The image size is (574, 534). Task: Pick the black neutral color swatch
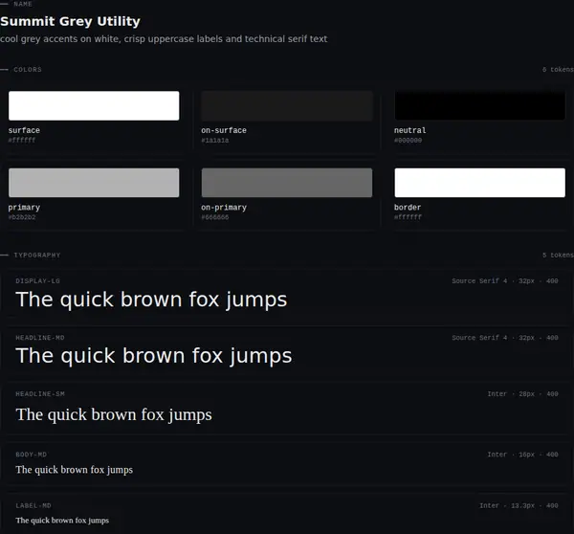[x=479, y=105]
